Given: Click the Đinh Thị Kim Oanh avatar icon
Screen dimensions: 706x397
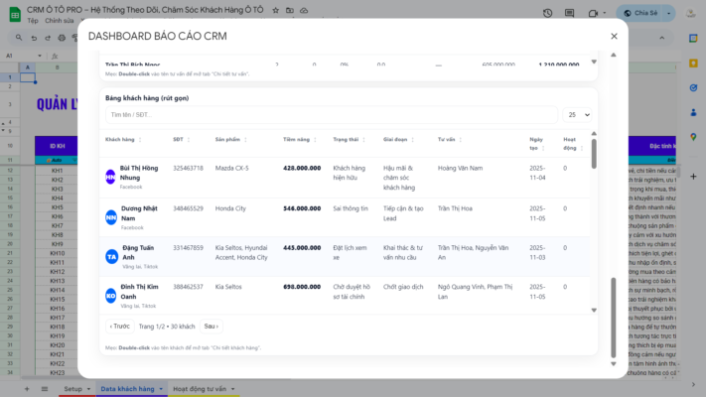Looking at the screenshot, I should click(x=111, y=295).
